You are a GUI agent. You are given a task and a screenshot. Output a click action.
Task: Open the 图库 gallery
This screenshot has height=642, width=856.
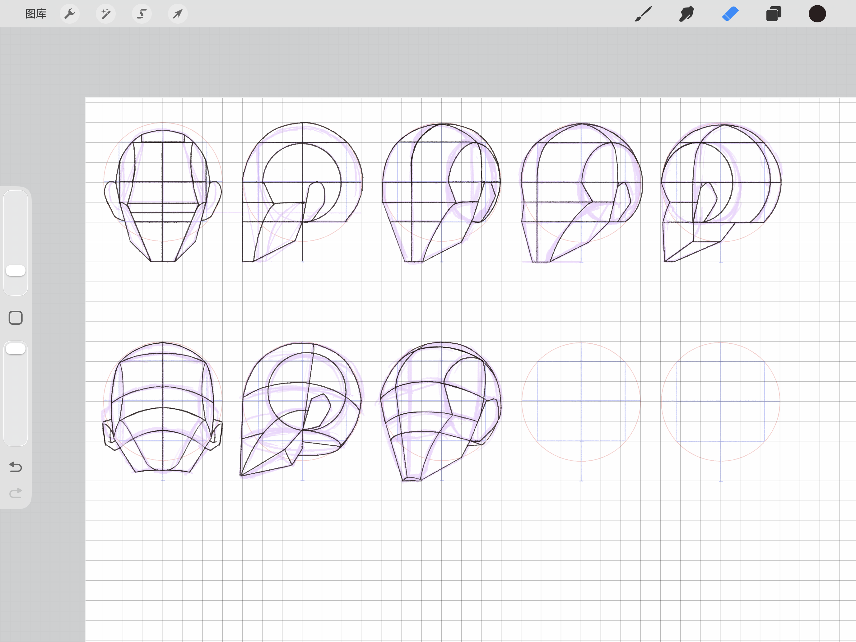(x=35, y=14)
